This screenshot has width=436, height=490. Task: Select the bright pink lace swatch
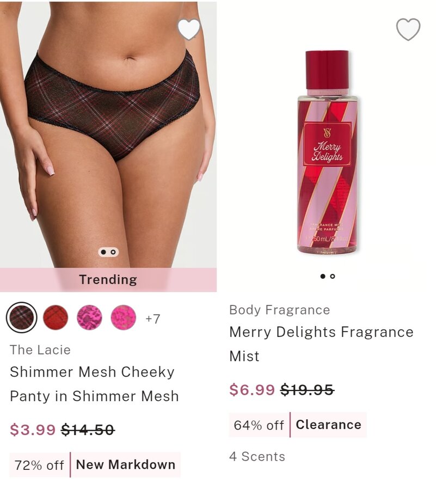click(x=124, y=317)
